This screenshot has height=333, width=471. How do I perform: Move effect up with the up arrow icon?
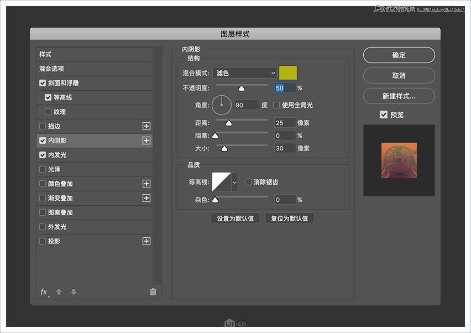(x=59, y=292)
